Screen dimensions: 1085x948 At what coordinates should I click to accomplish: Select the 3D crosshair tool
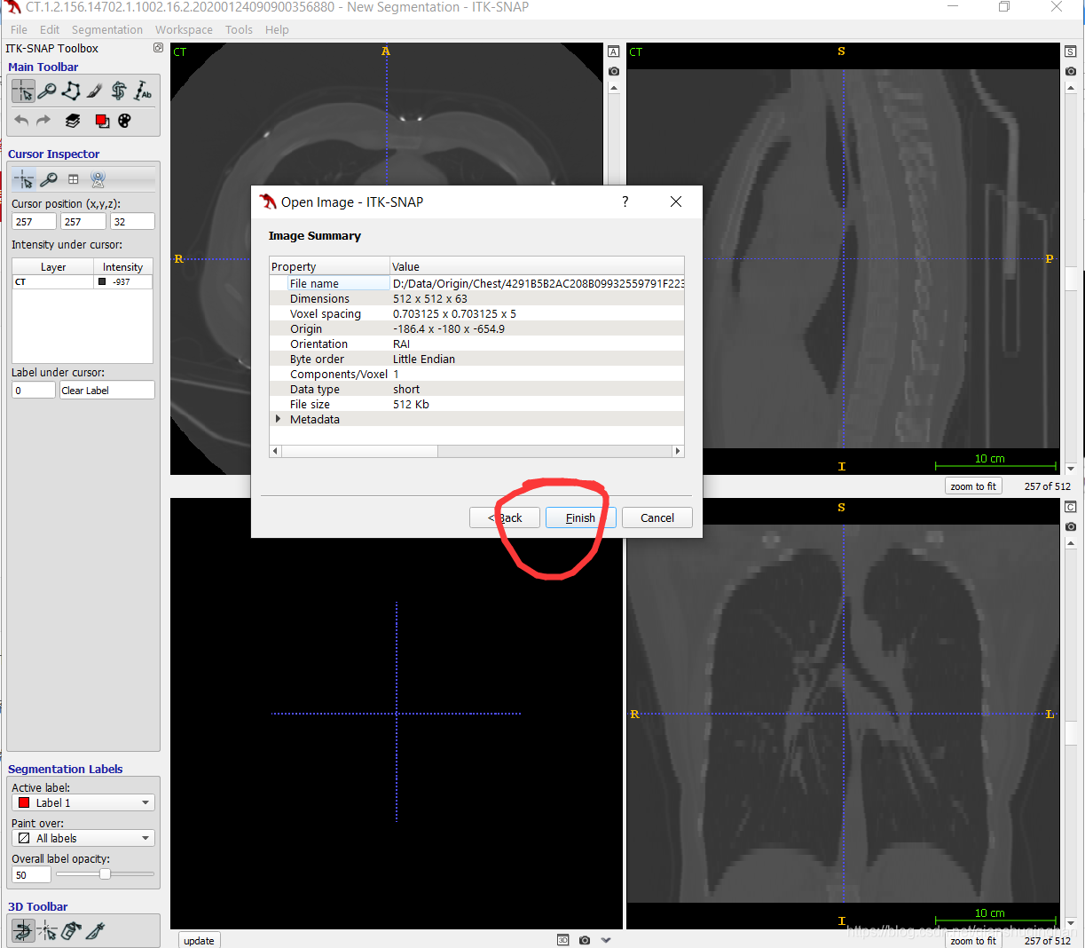(x=48, y=930)
